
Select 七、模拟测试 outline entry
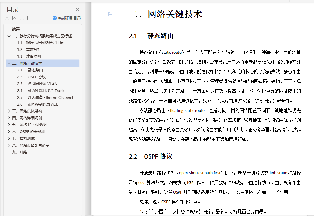23,139
